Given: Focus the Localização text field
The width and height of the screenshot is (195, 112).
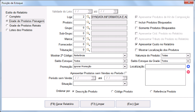Looking at the screenshot, I should pos(165,66).
